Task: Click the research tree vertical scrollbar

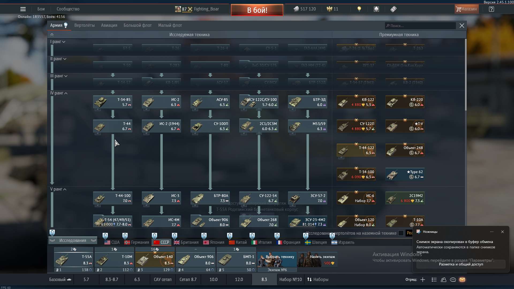Action: [x=466, y=75]
